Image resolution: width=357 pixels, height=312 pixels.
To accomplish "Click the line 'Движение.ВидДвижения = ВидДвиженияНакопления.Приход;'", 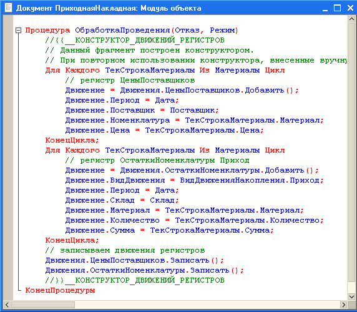I will (194, 181).
